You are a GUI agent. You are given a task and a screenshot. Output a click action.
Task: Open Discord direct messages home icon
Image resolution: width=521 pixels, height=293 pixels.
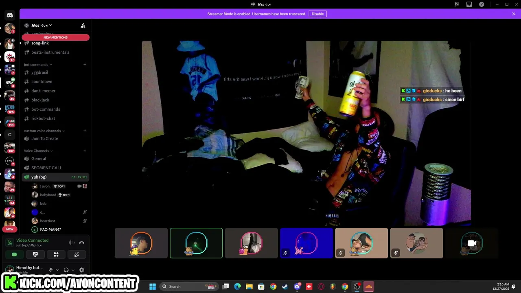coord(10,15)
